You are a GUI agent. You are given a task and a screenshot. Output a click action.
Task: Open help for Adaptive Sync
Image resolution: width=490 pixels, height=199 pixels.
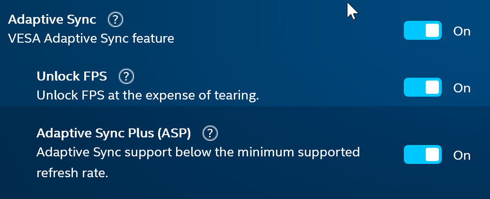click(x=116, y=20)
